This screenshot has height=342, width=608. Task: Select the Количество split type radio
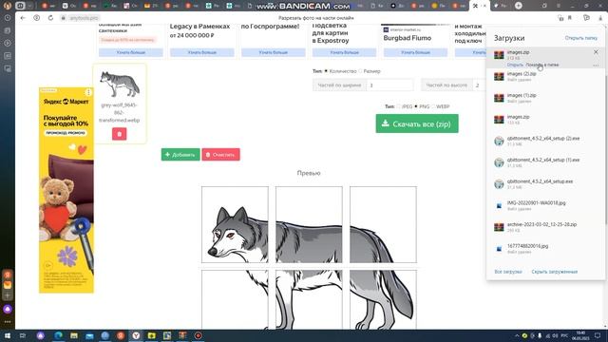[326, 71]
